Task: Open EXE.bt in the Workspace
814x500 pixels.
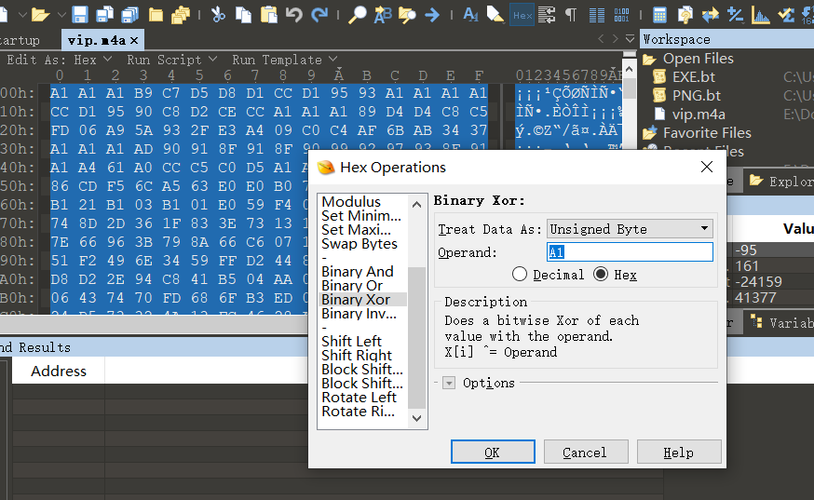Action: click(694, 77)
